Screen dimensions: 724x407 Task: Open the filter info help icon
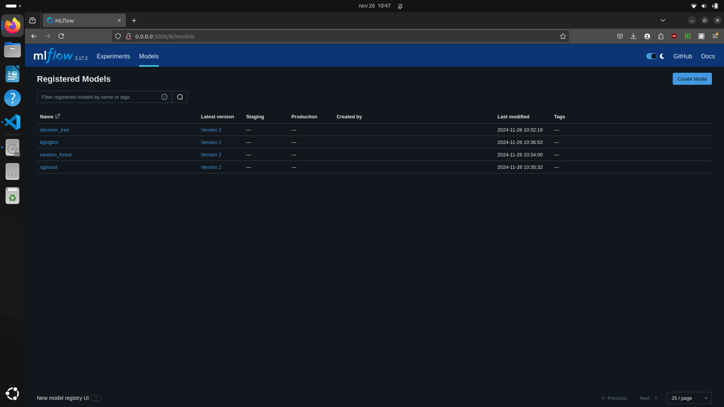(x=164, y=97)
